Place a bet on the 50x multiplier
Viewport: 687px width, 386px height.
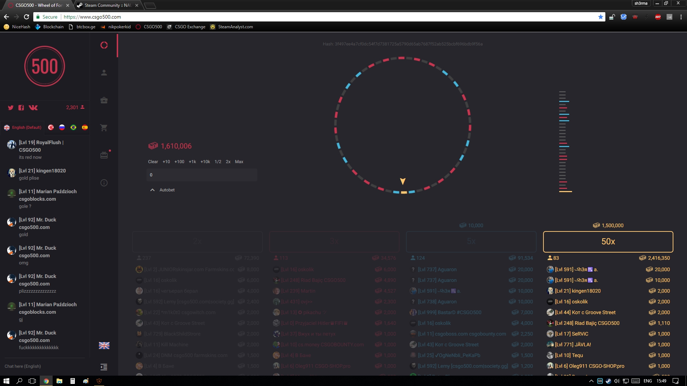[608, 242]
